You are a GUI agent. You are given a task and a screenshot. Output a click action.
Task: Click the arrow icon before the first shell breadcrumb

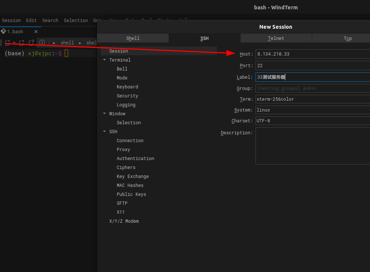pos(54,43)
